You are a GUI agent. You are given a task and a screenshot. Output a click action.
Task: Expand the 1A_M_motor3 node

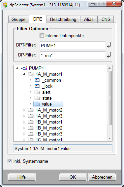click(24, 116)
